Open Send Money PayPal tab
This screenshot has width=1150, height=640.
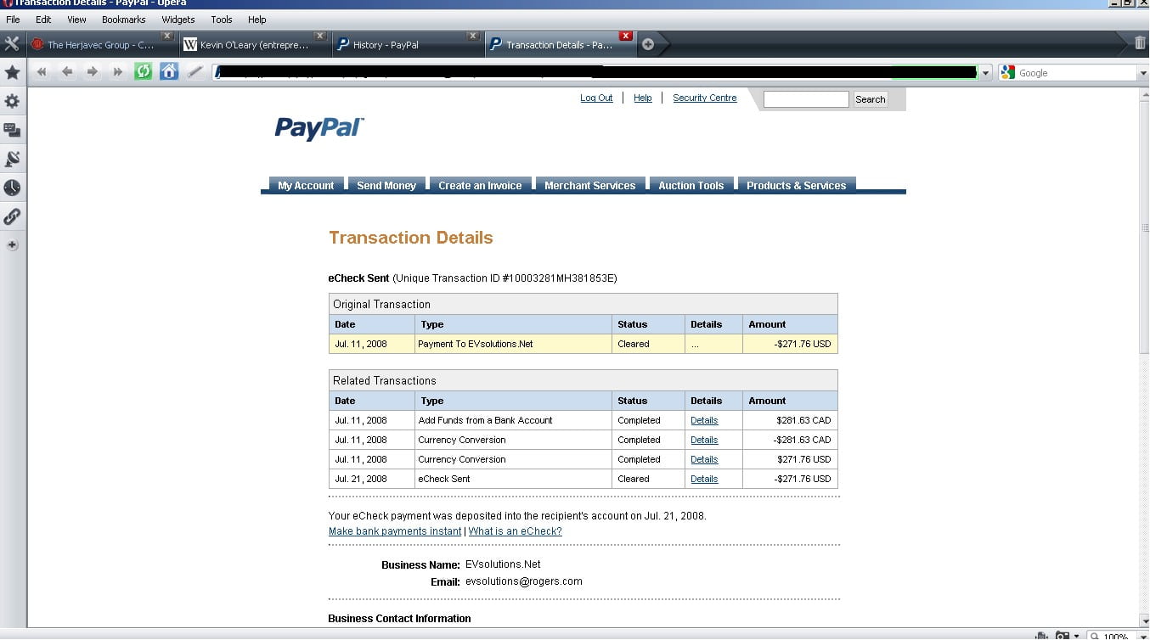[x=386, y=185]
